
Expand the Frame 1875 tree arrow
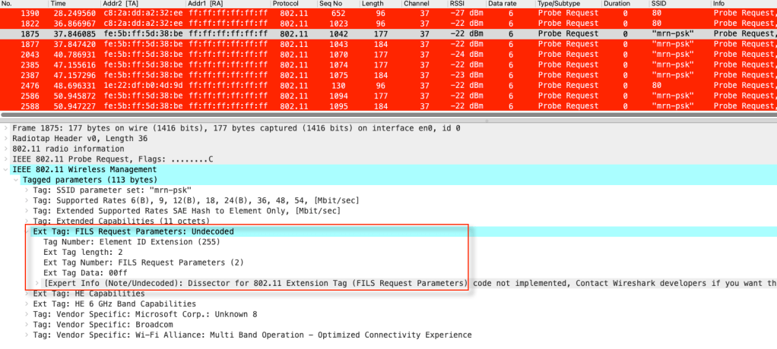pos(7,128)
